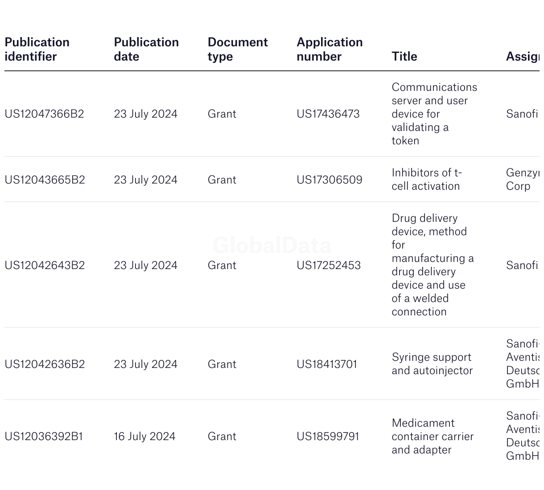Click the title "Inhibitors of t-cell activation"
544x490 pixels.
coord(427,180)
